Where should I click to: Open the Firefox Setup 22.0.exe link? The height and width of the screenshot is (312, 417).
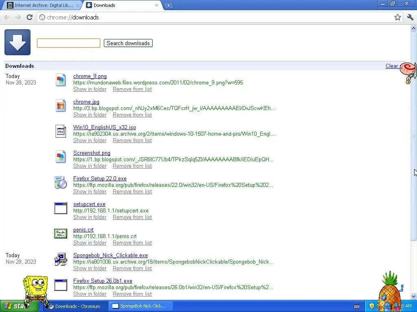coord(100,179)
